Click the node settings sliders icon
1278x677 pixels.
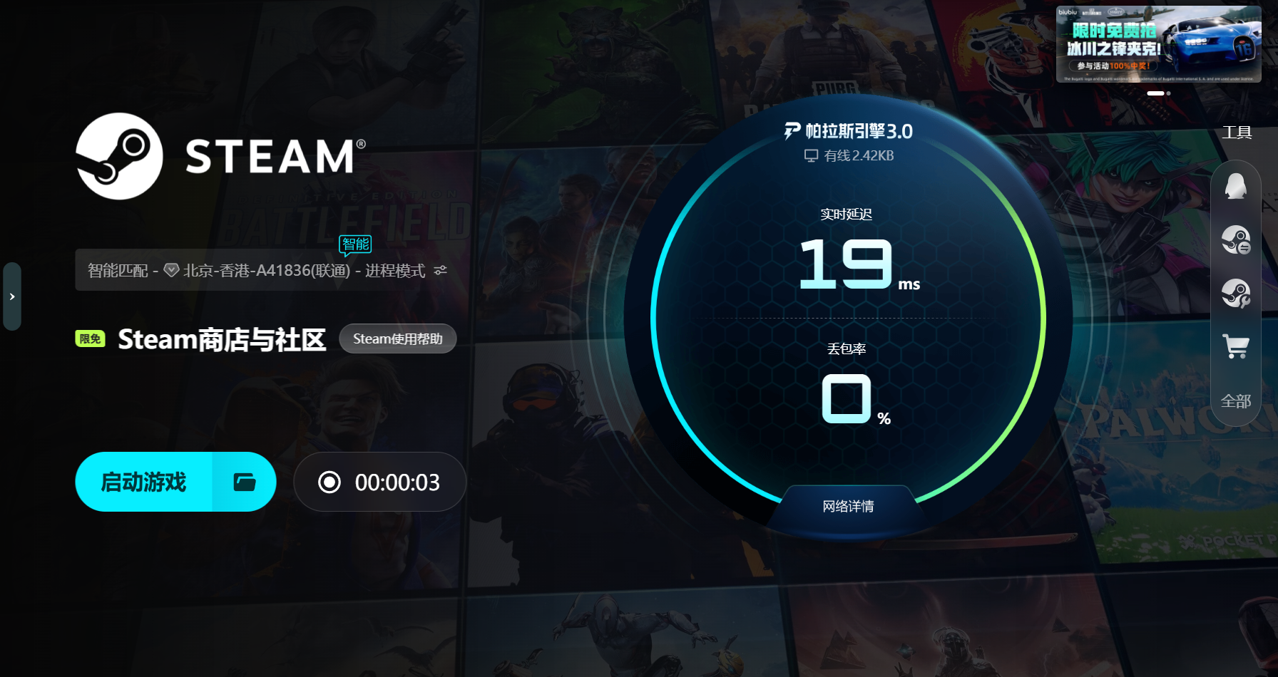click(x=441, y=270)
